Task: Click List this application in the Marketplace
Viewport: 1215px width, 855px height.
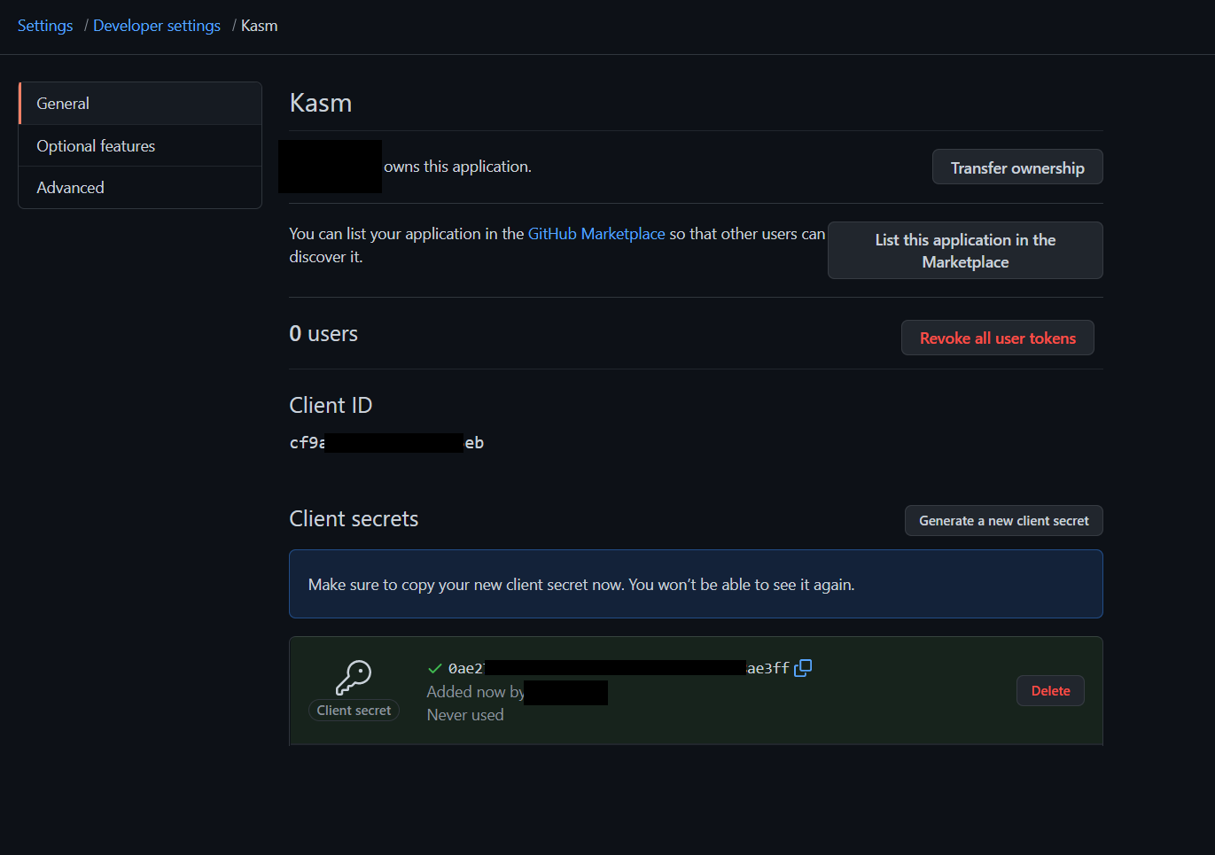Action: click(964, 250)
